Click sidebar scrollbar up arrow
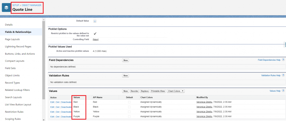Image resolution: width=286 pixels, height=121 pixels. (x=43, y=20)
